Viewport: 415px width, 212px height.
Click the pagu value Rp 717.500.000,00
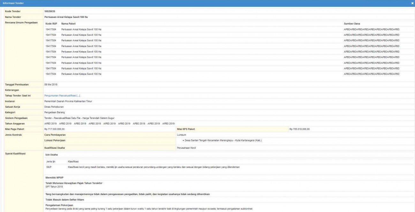54,129
